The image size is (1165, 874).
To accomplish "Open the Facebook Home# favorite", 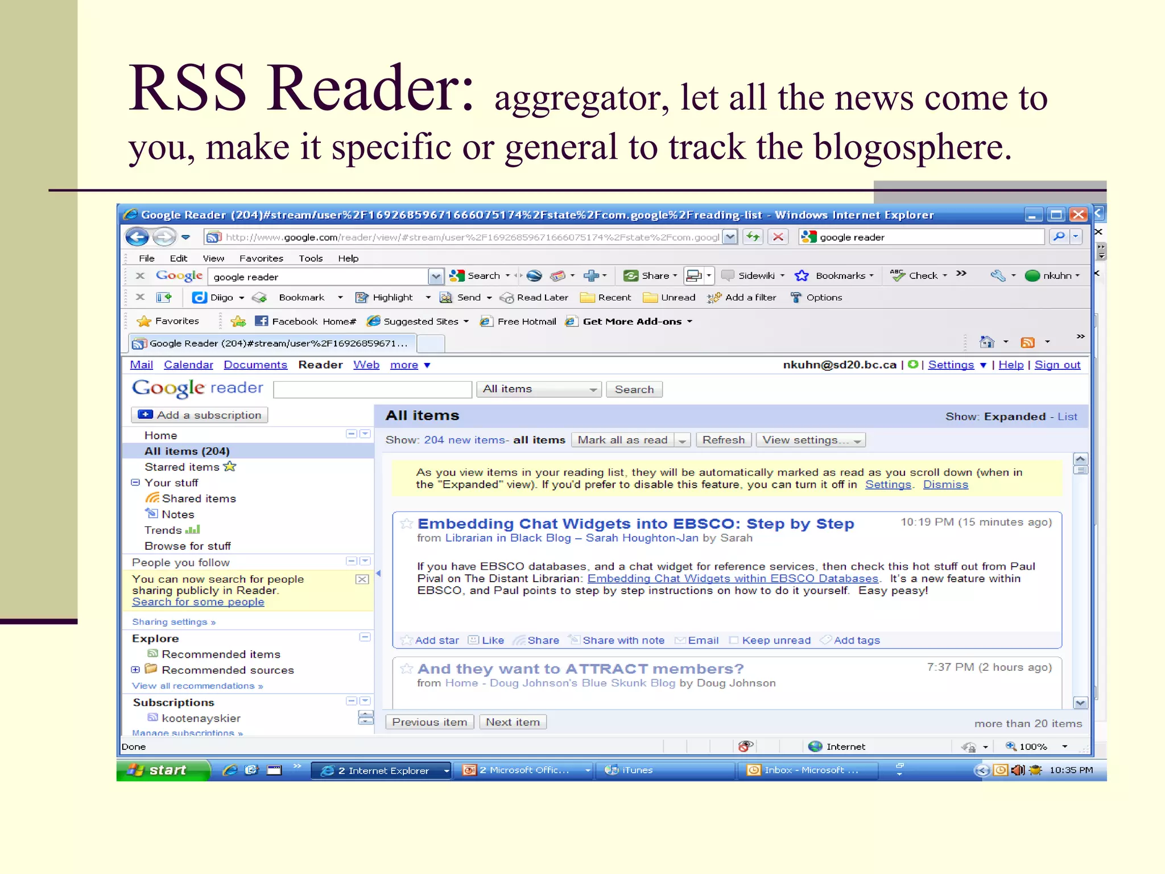I will [305, 321].
